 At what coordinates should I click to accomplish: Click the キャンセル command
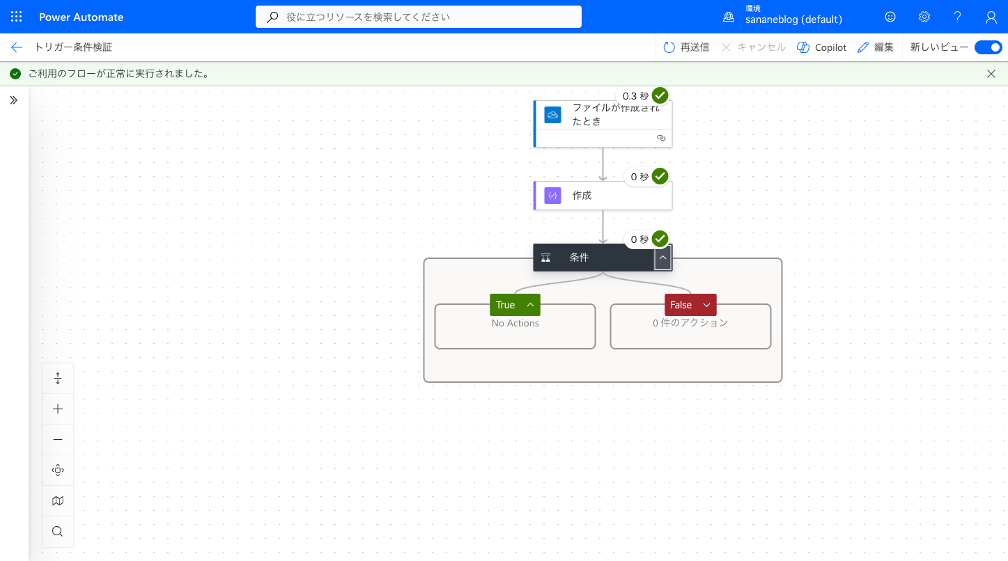(x=754, y=47)
